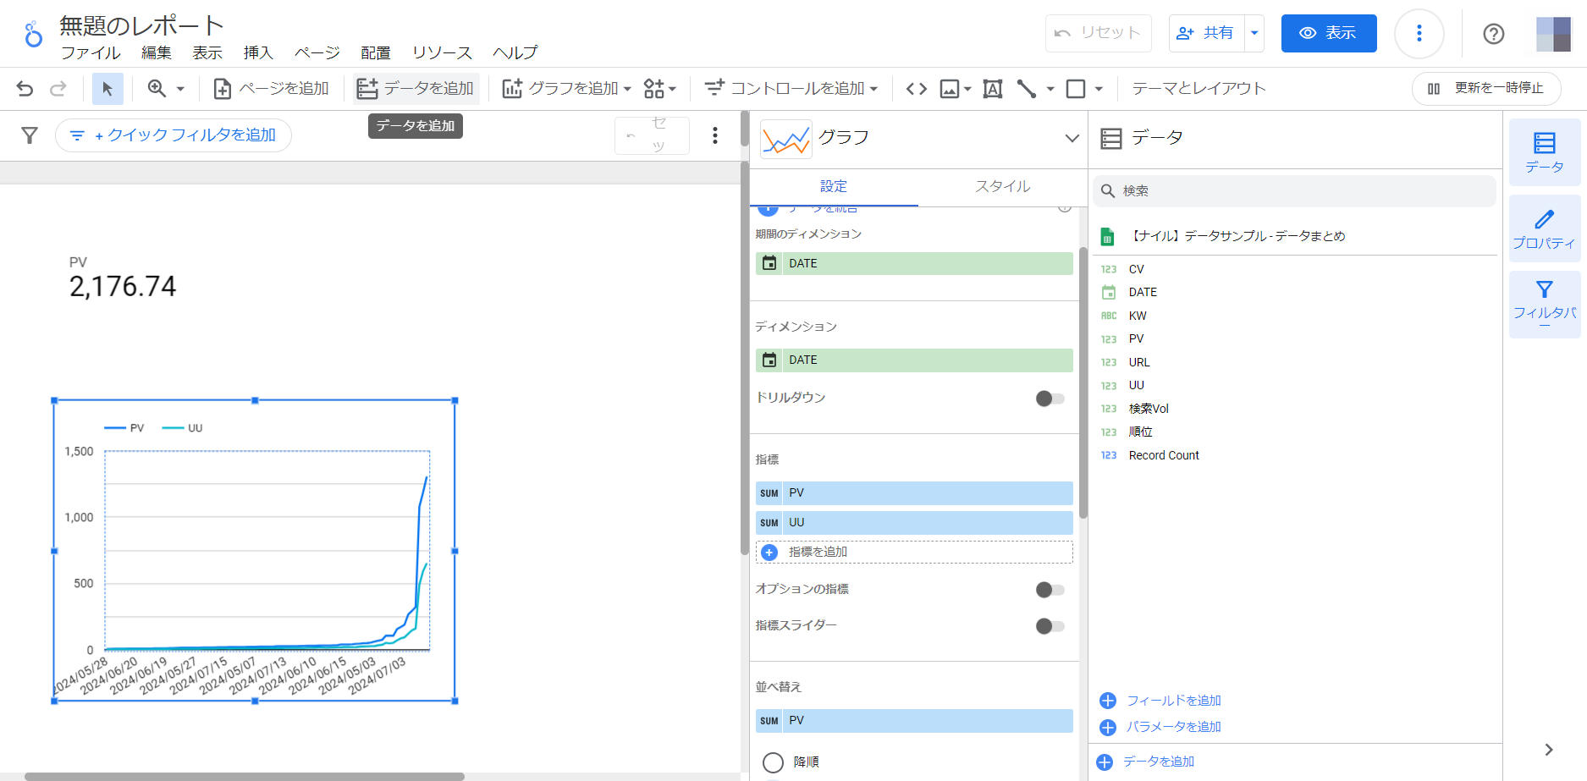Open the shape tool dropdown arrow
The width and height of the screenshot is (1587, 781).
[1099, 88]
